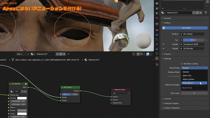This screenshot has height=118, width=210.
Task: Open the Texture properties tab icon
Action: (157, 65)
